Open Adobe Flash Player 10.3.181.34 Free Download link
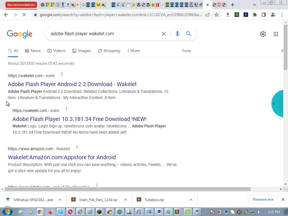The image size is (288, 216). [79, 119]
